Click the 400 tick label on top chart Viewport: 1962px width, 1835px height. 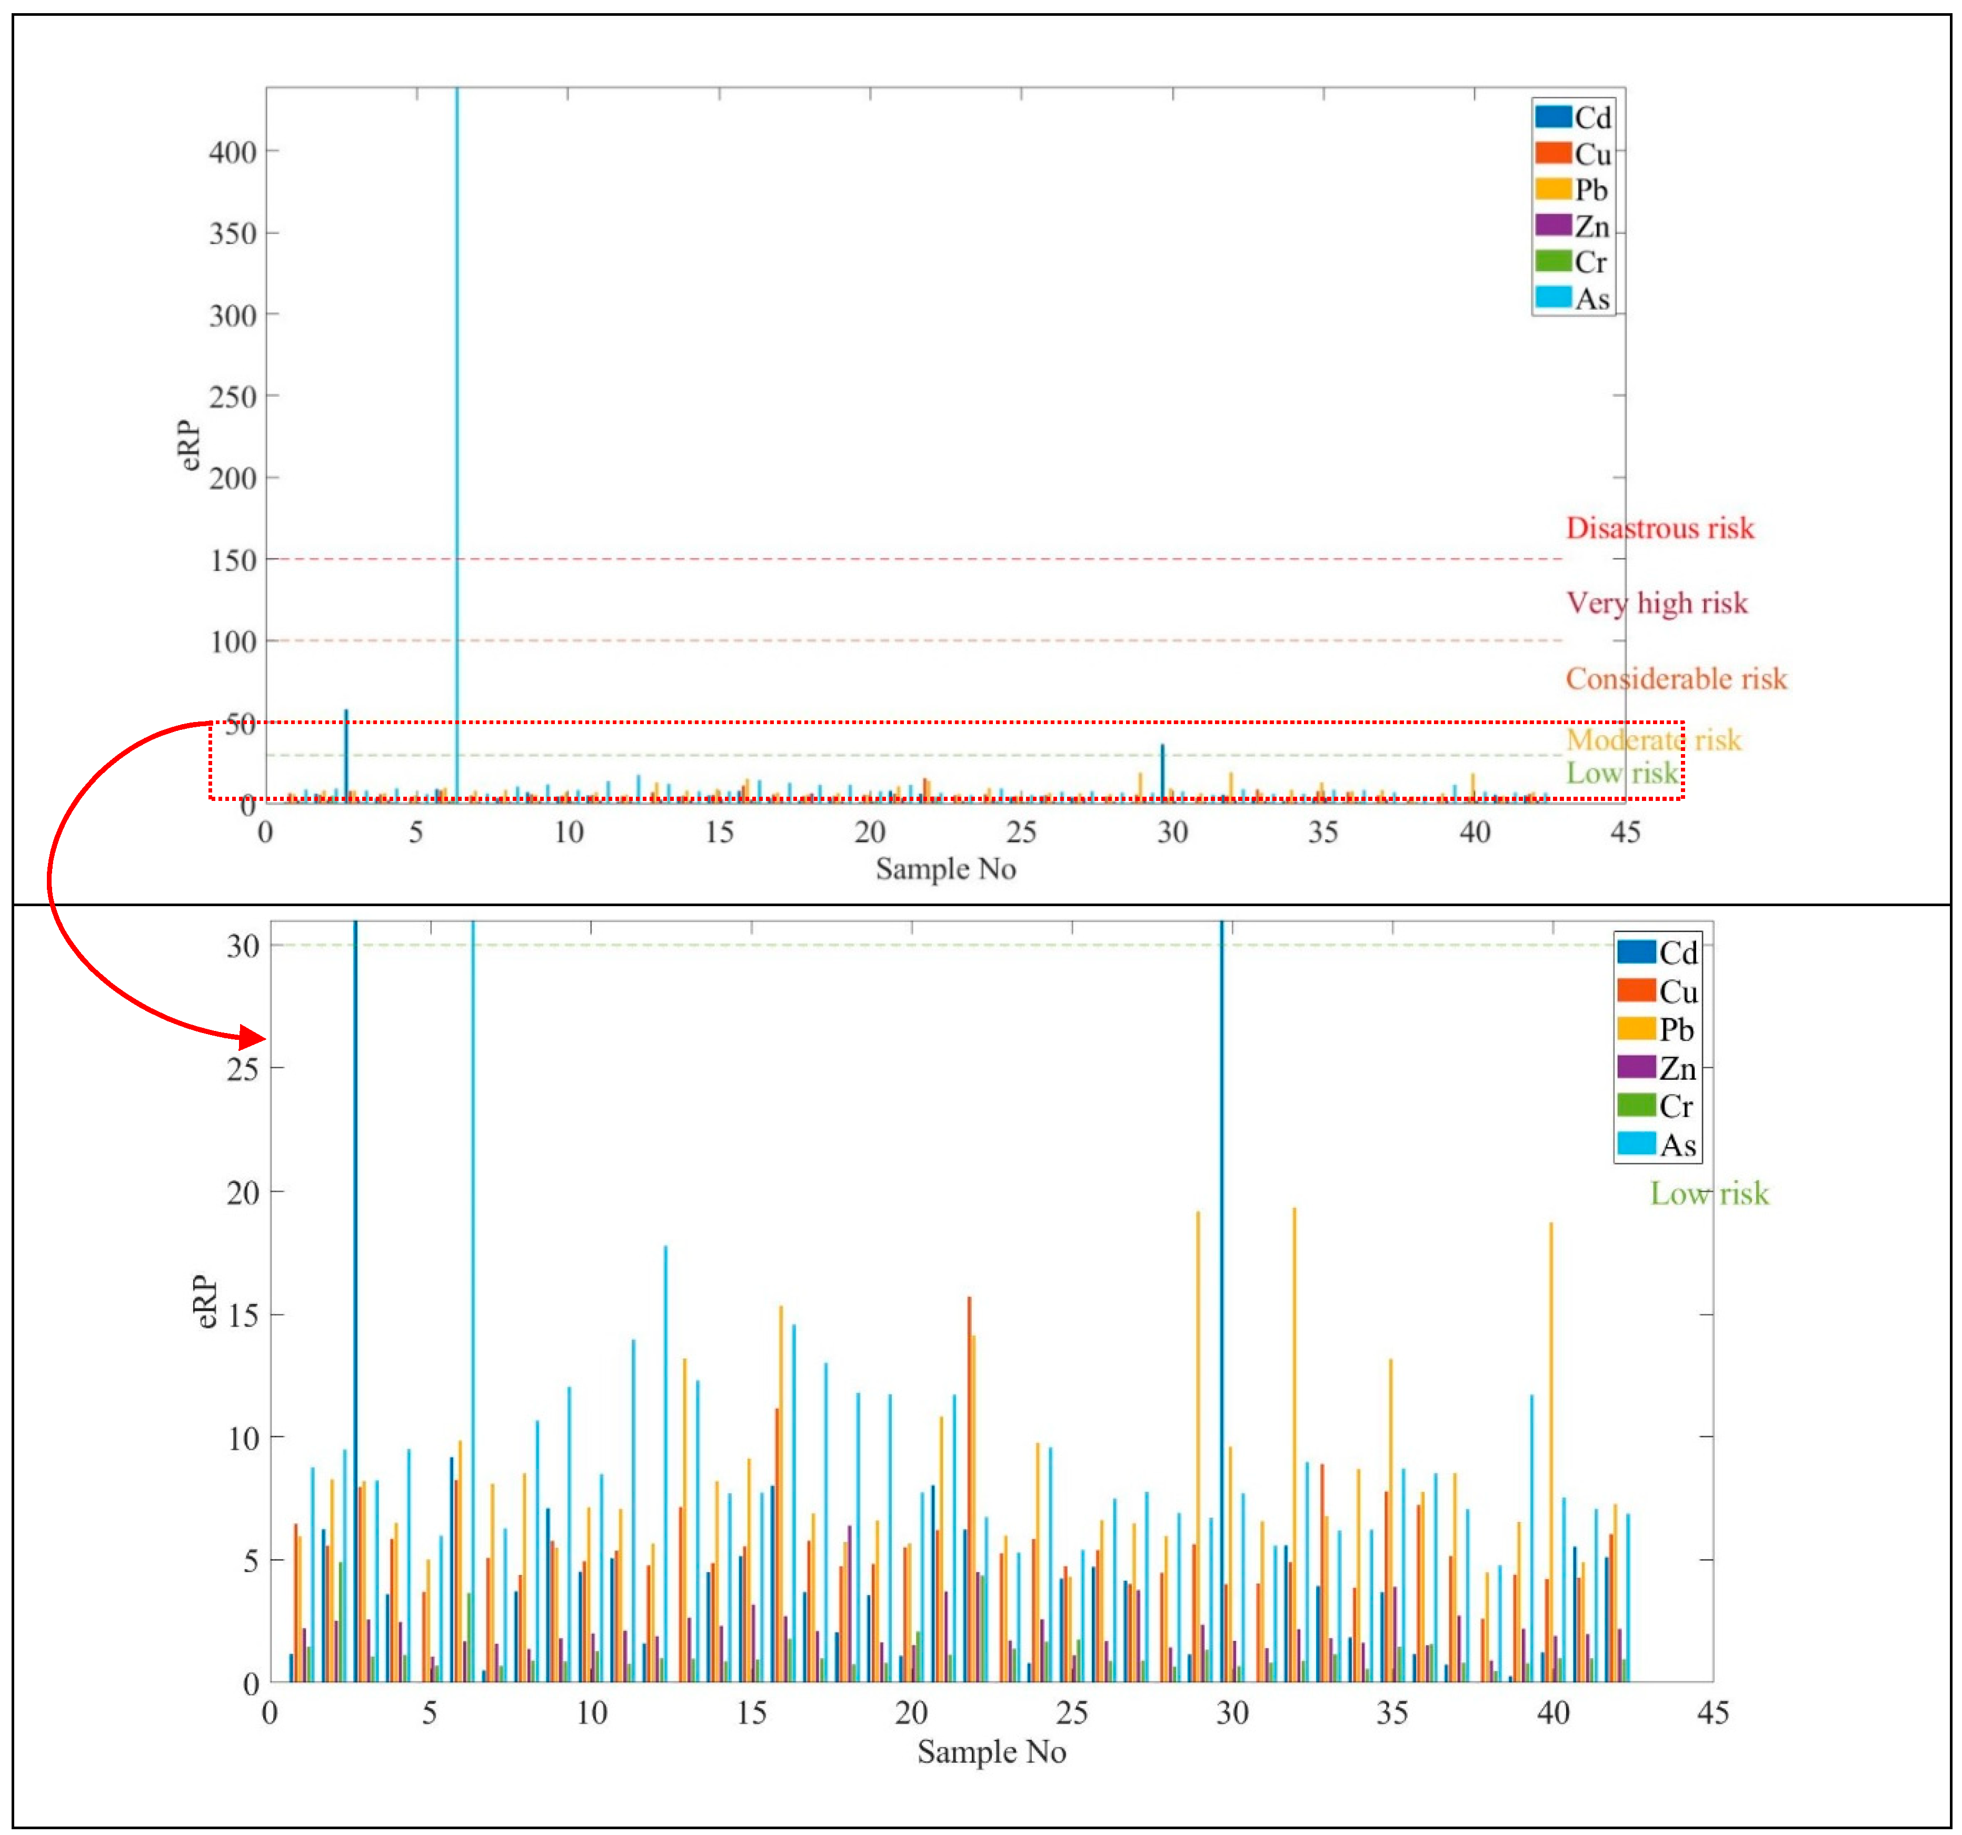(x=233, y=153)
